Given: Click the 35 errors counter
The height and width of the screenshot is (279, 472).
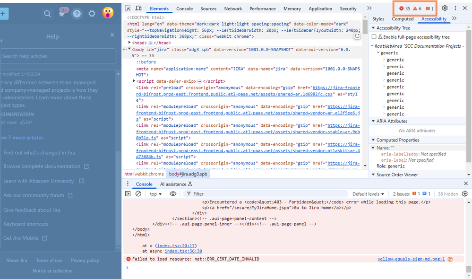Looking at the screenshot, I should point(405,9).
